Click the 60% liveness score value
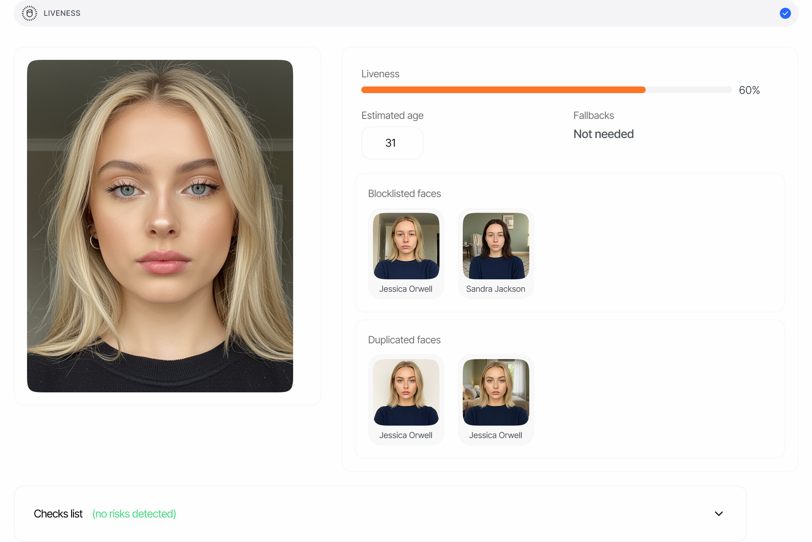 [749, 90]
